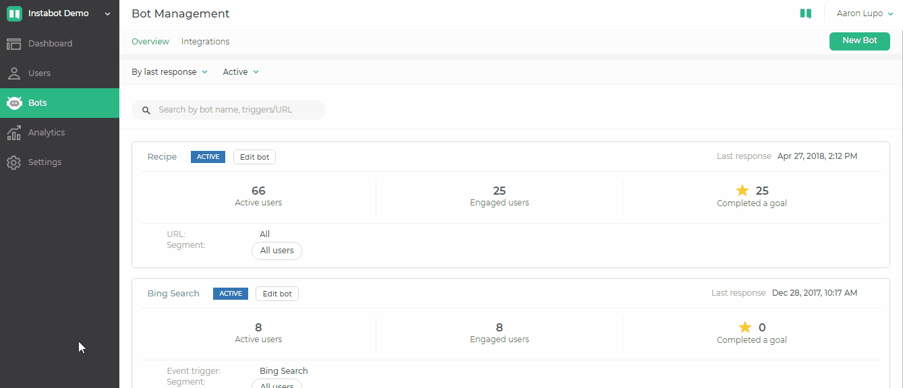This screenshot has height=388, width=903.
Task: Click the Settings gear icon
Action: (x=14, y=162)
